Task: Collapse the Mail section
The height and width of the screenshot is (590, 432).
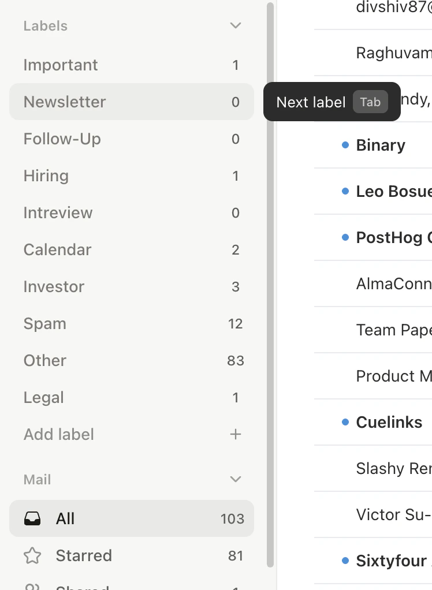Action: 235,479
